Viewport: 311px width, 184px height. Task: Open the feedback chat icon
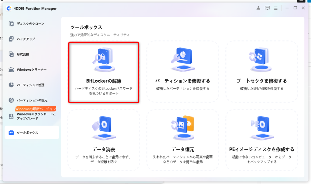point(268,9)
